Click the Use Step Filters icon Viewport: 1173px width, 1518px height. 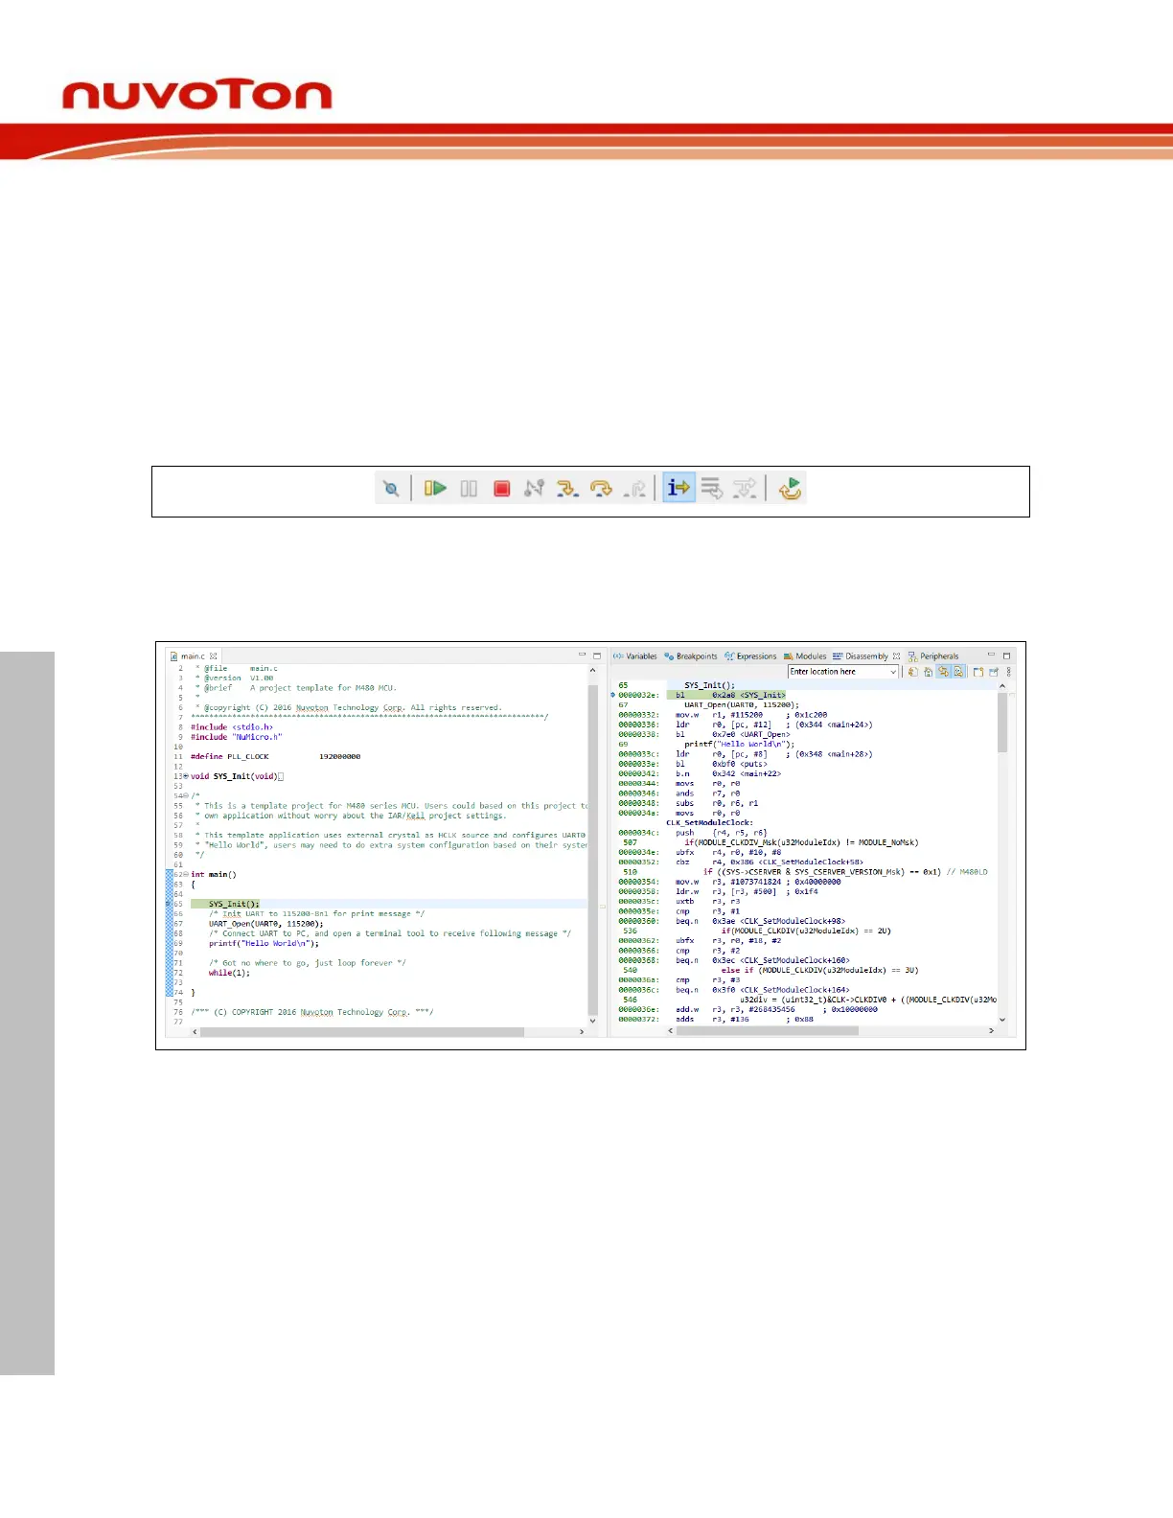pos(745,489)
